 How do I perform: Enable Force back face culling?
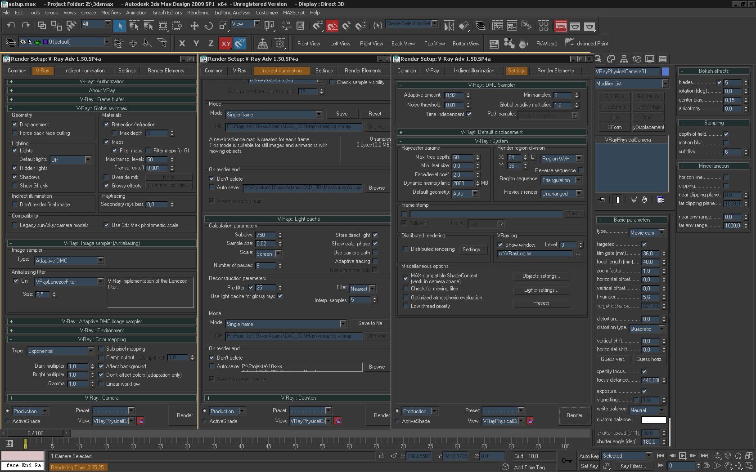(15, 133)
